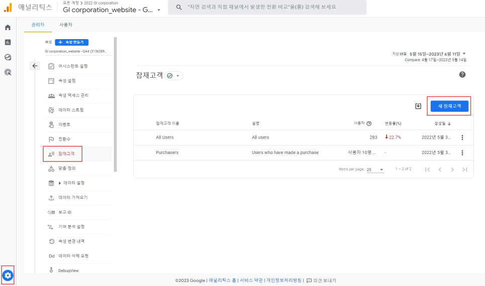Open 데이터 삭제 요청 menu item
This screenshot has height=286, width=485.
click(79, 256)
